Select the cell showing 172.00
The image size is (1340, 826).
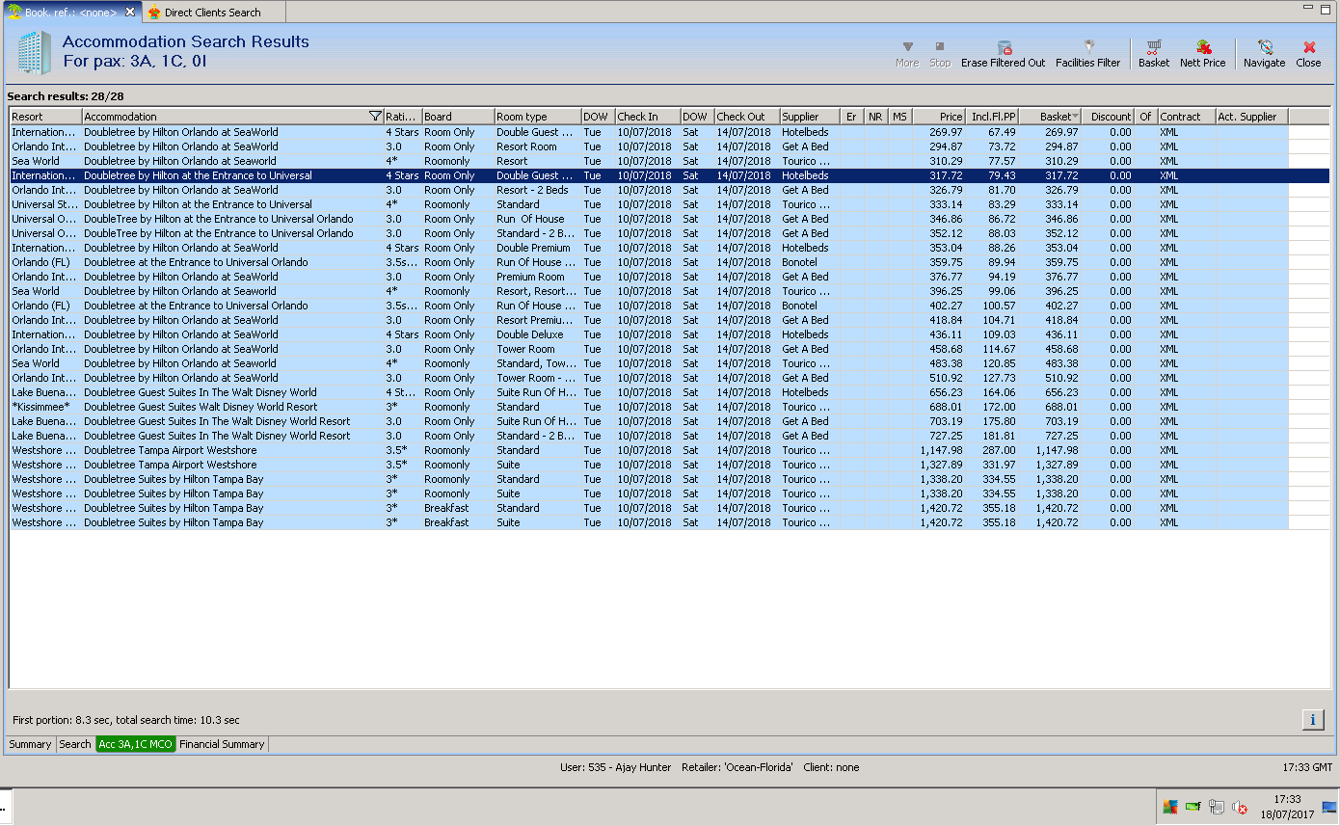coord(992,407)
